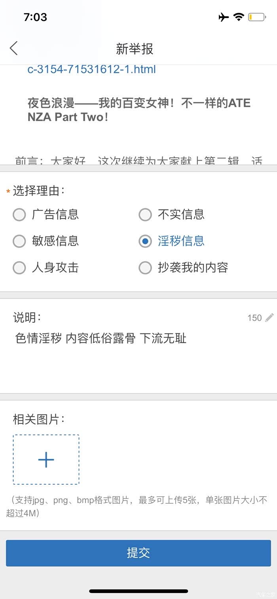Image resolution: width=277 pixels, height=599 pixels.
Task: Choose 敏感信息 as report reason
Action: pyautogui.click(x=19, y=241)
